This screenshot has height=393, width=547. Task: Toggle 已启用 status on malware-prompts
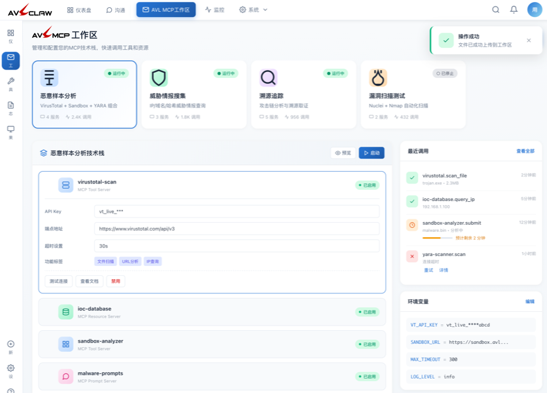tap(368, 377)
